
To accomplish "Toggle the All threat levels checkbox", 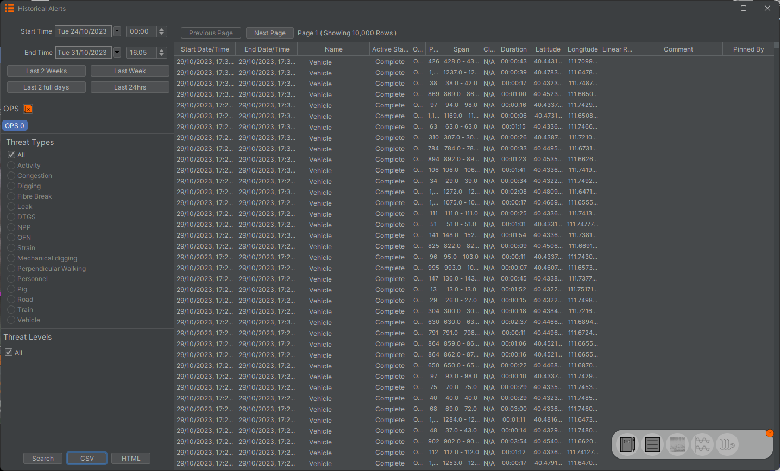I will (9, 353).
